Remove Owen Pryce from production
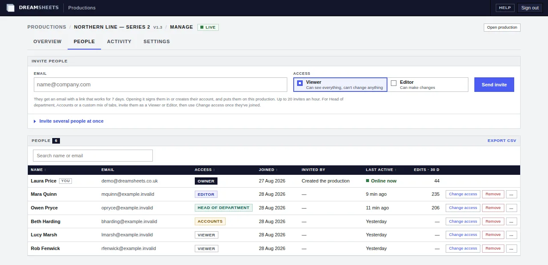Viewport: 548px width, 265px height. (493, 208)
